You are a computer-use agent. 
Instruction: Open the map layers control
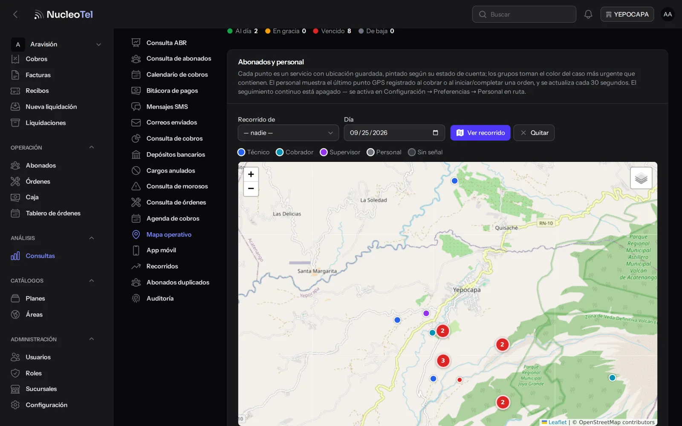pyautogui.click(x=641, y=178)
